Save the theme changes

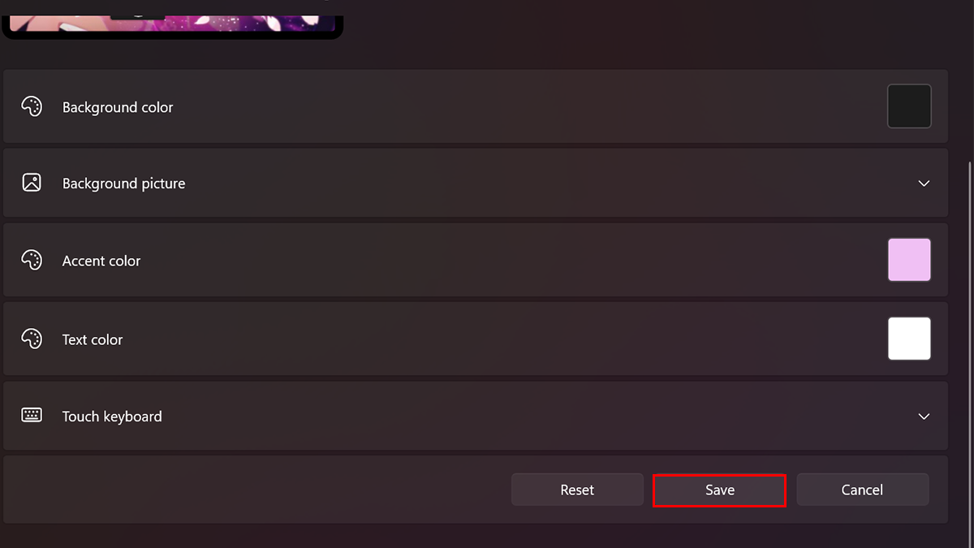click(719, 490)
